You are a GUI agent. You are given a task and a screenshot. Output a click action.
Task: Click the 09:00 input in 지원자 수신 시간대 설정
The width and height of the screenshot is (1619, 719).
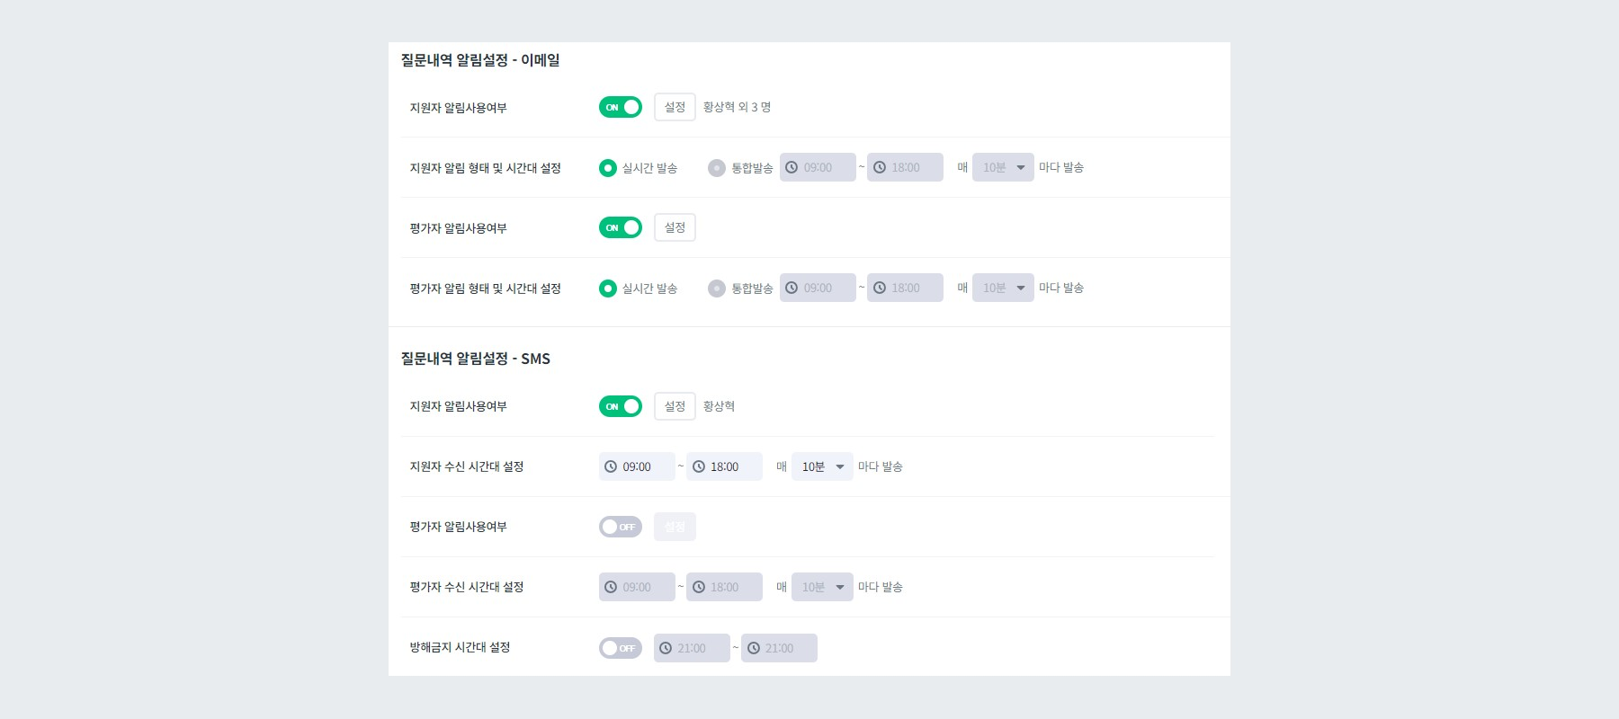click(x=639, y=466)
